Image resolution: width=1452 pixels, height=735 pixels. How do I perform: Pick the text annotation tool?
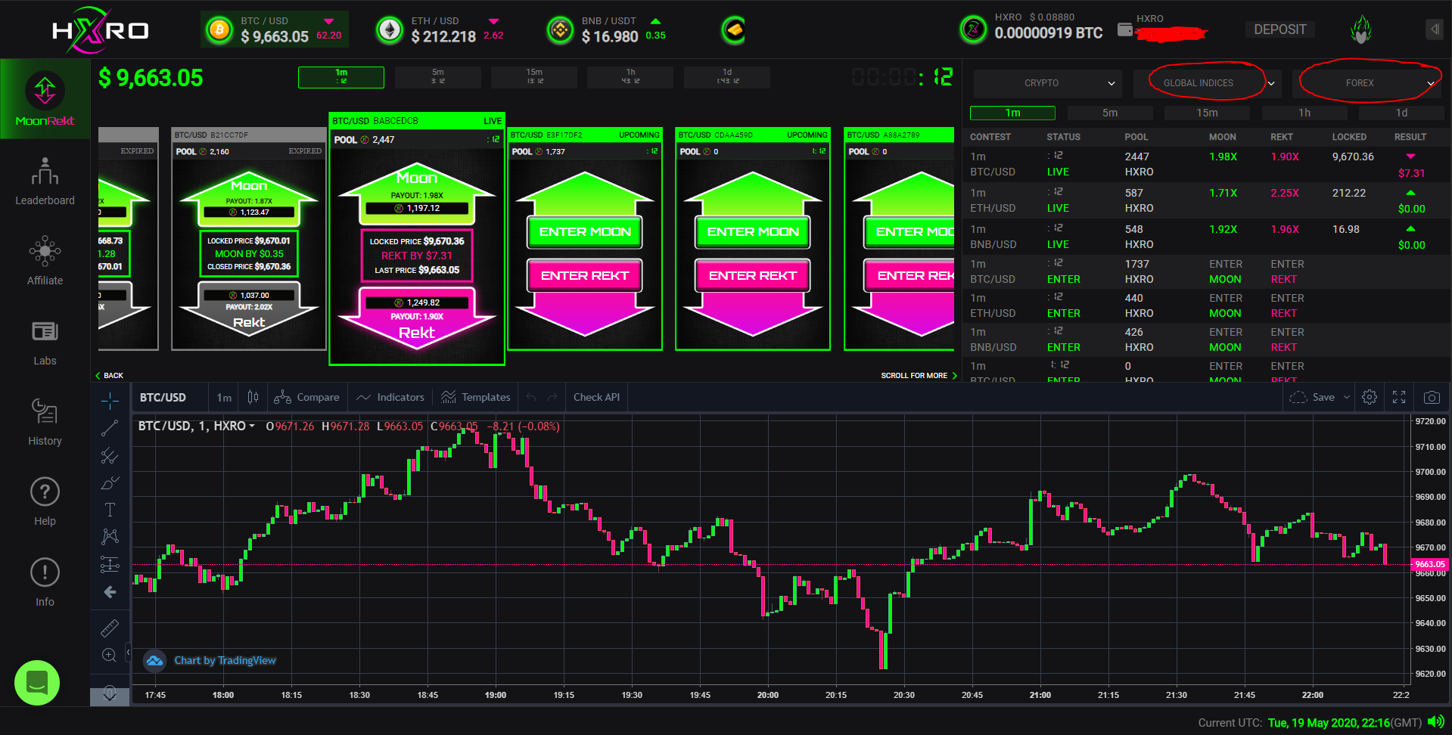110,510
